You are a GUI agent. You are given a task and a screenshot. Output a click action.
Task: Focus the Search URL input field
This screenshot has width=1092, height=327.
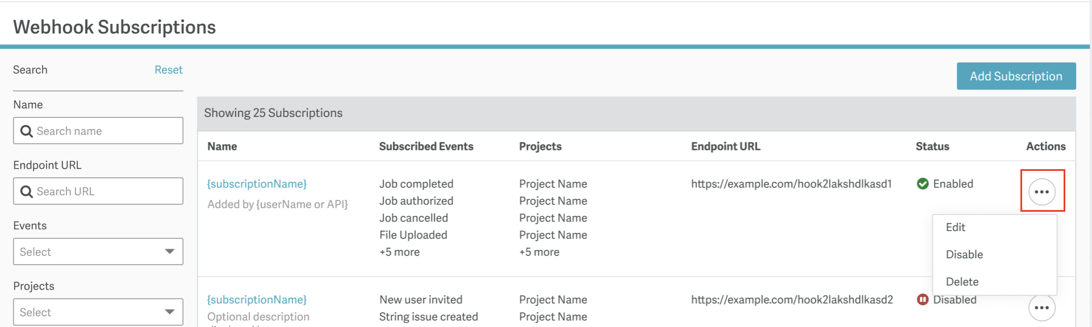click(105, 192)
